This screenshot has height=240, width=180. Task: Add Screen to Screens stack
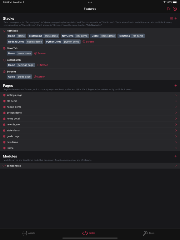point(39,77)
